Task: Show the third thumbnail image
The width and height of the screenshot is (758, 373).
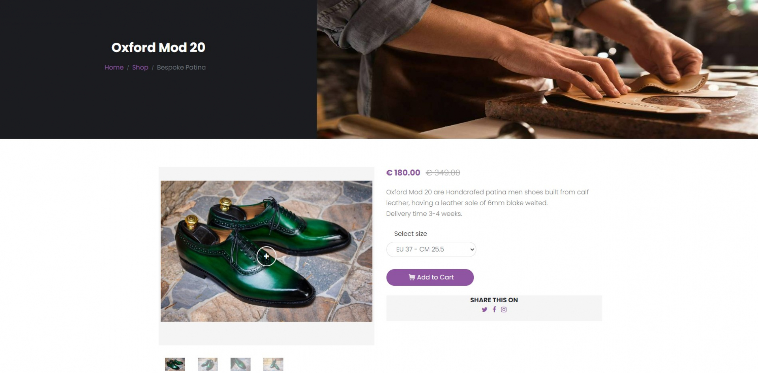Action: coord(240,364)
